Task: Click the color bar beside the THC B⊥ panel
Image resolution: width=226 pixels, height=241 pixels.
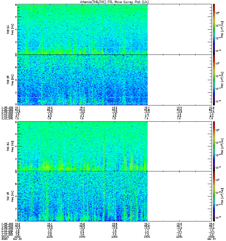Action: click(214, 146)
